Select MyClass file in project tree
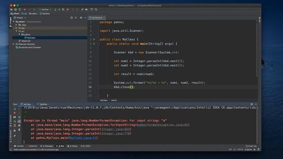Viewport: 283px width, 159px height. click(50, 38)
